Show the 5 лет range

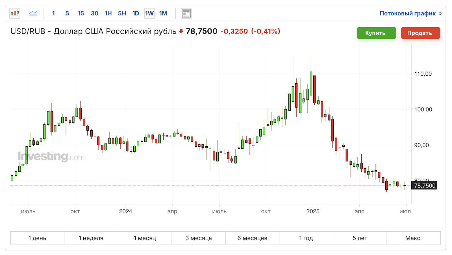[360, 238]
